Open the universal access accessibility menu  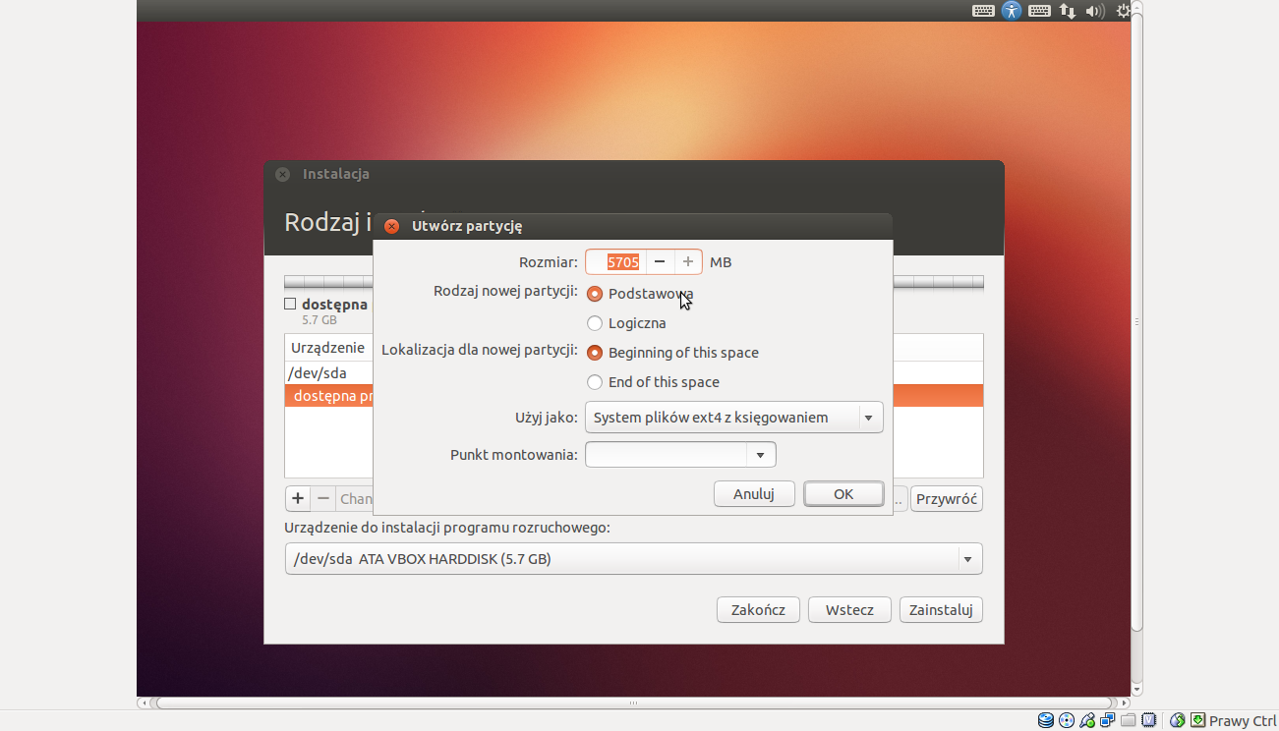click(x=1012, y=11)
